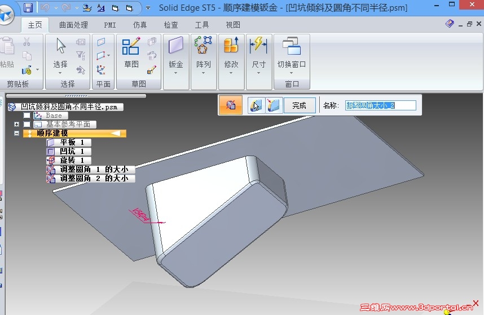Click the 名称 name input field
The width and height of the screenshot is (484, 315).
[x=381, y=105]
